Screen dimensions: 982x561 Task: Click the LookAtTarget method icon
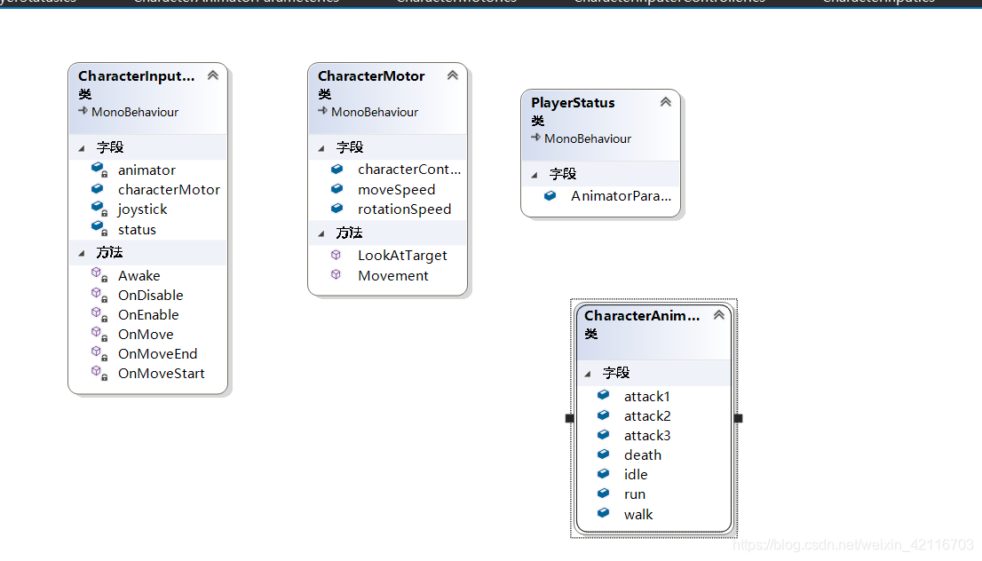337,255
